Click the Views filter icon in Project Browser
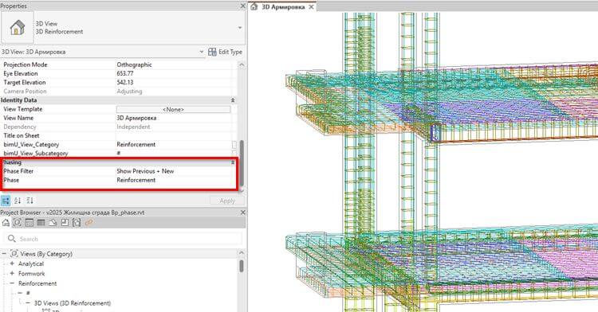This screenshot has width=598, height=312. pos(18,223)
